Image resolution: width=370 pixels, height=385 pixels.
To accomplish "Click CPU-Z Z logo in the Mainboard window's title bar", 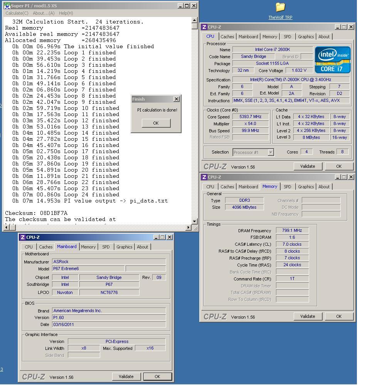I will tap(22, 237).
